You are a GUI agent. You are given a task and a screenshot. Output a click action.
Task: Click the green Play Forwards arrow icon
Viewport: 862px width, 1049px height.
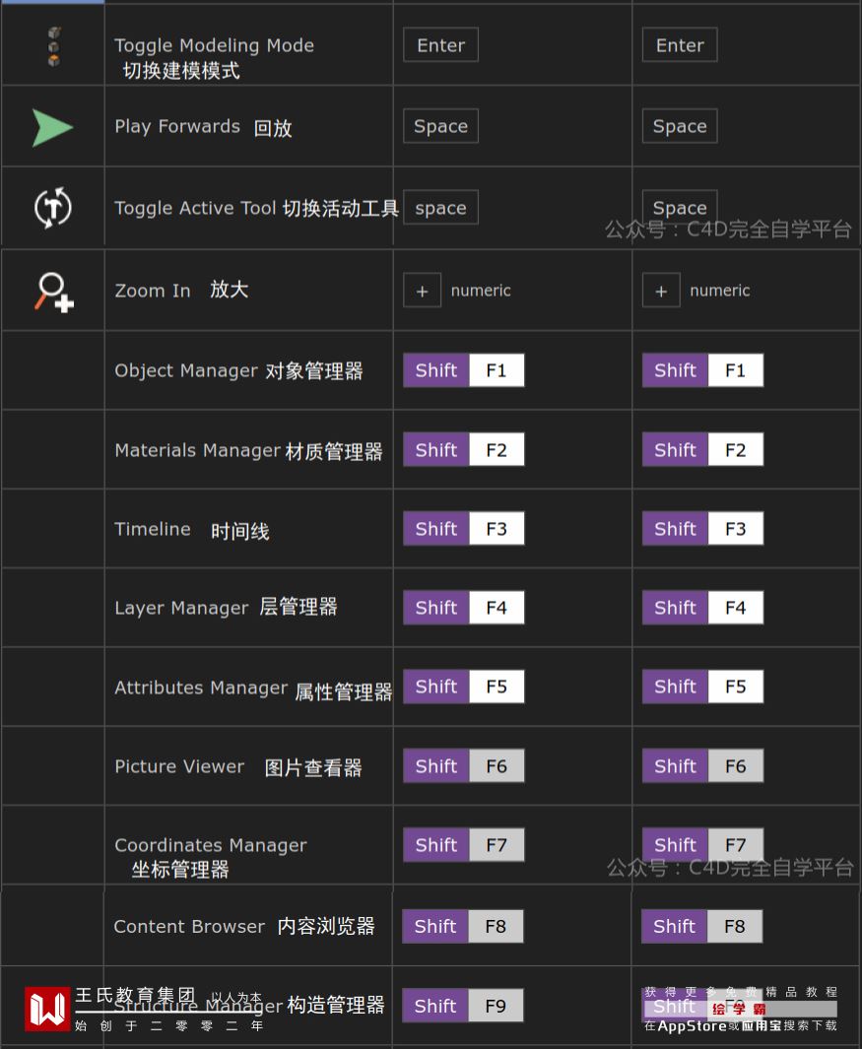point(52,127)
